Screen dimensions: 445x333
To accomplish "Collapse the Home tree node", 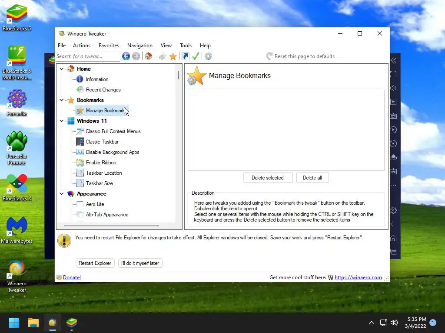I will coord(62,69).
